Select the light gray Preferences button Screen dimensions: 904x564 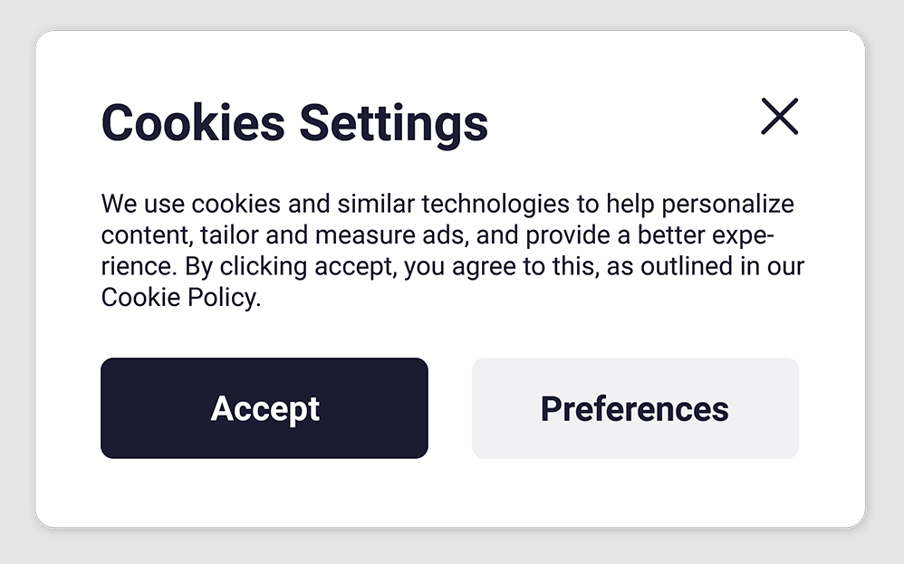coord(635,408)
